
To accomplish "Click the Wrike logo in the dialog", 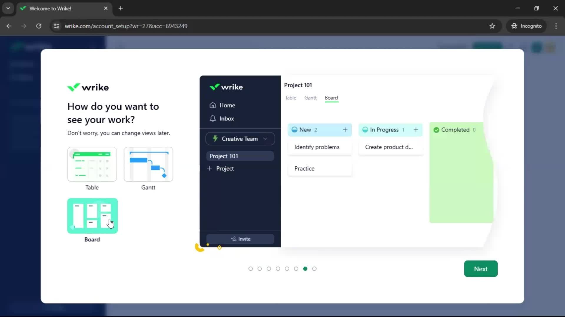I will pyautogui.click(x=88, y=87).
